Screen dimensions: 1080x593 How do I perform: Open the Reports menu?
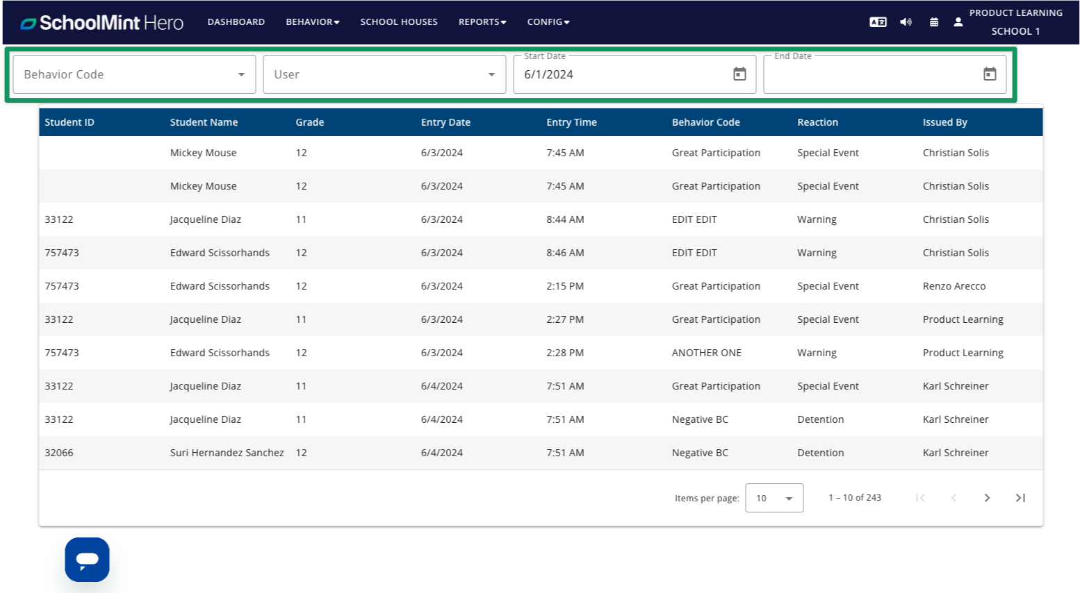(482, 22)
